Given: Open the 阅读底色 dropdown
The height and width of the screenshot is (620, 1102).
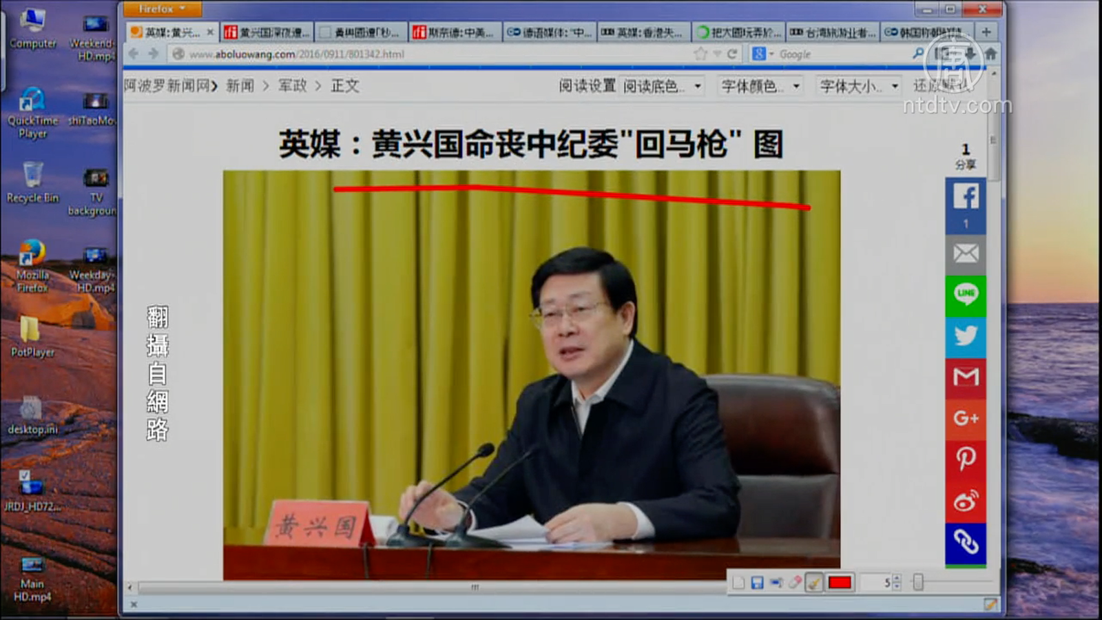Looking at the screenshot, I should [x=661, y=86].
